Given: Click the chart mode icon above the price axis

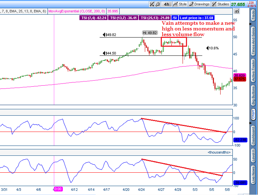Looking at the screenshot, I should pos(237,11).
